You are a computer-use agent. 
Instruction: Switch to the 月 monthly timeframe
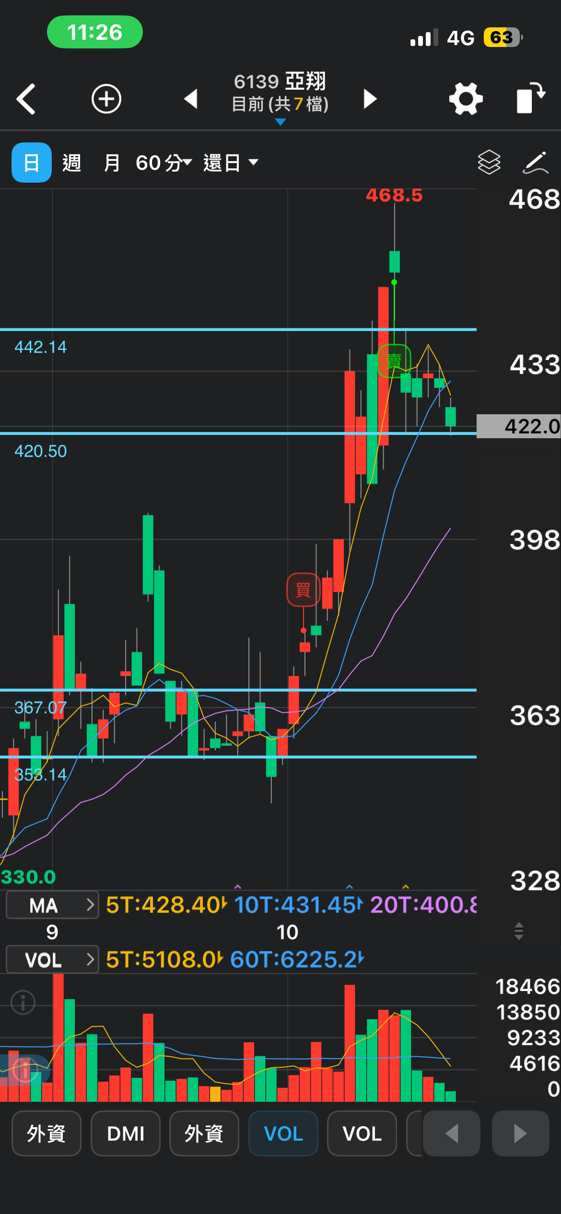tap(112, 163)
